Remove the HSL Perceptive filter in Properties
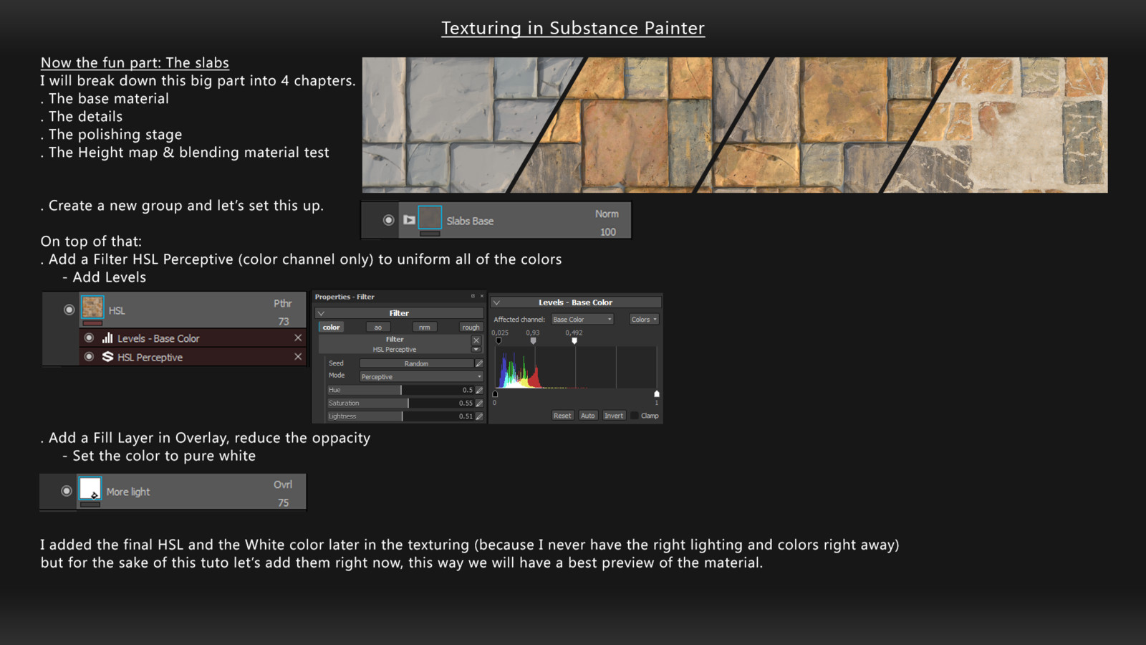1146x645 pixels. [476, 340]
